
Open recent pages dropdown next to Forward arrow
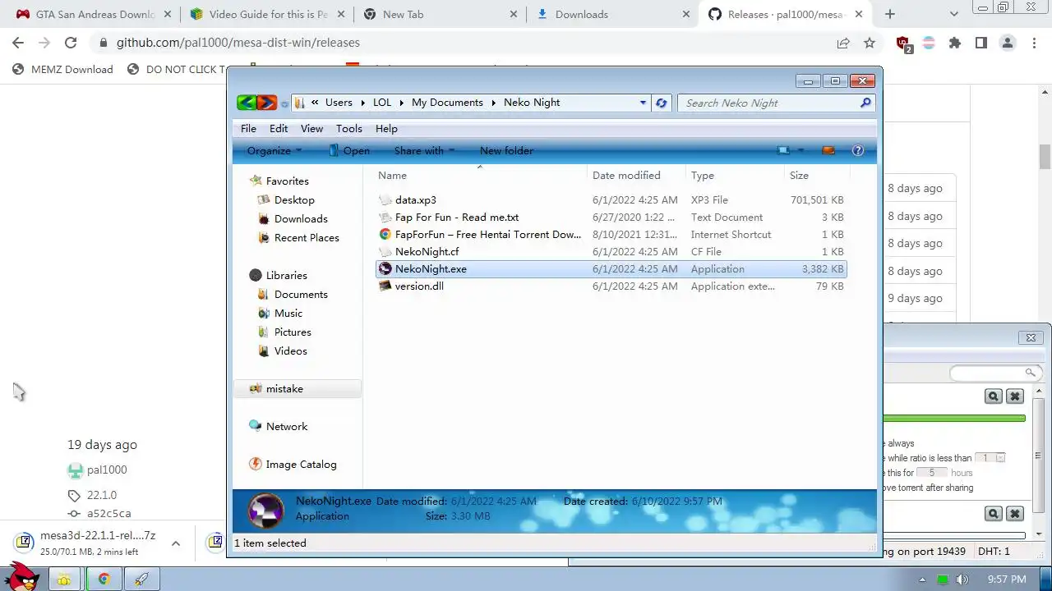pos(284,103)
